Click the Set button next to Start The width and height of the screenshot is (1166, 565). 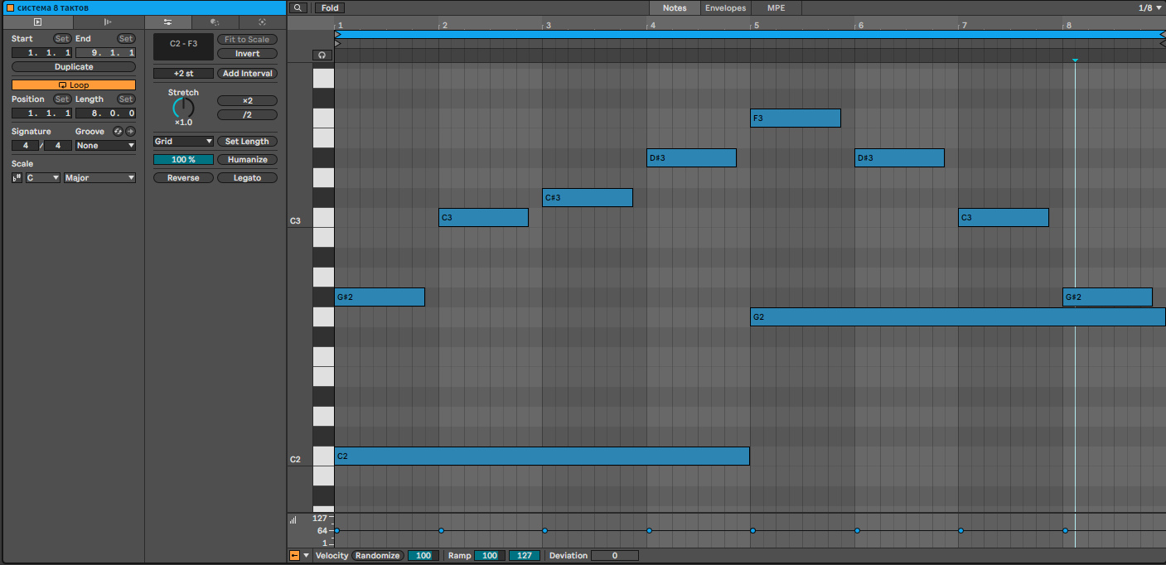[62, 39]
